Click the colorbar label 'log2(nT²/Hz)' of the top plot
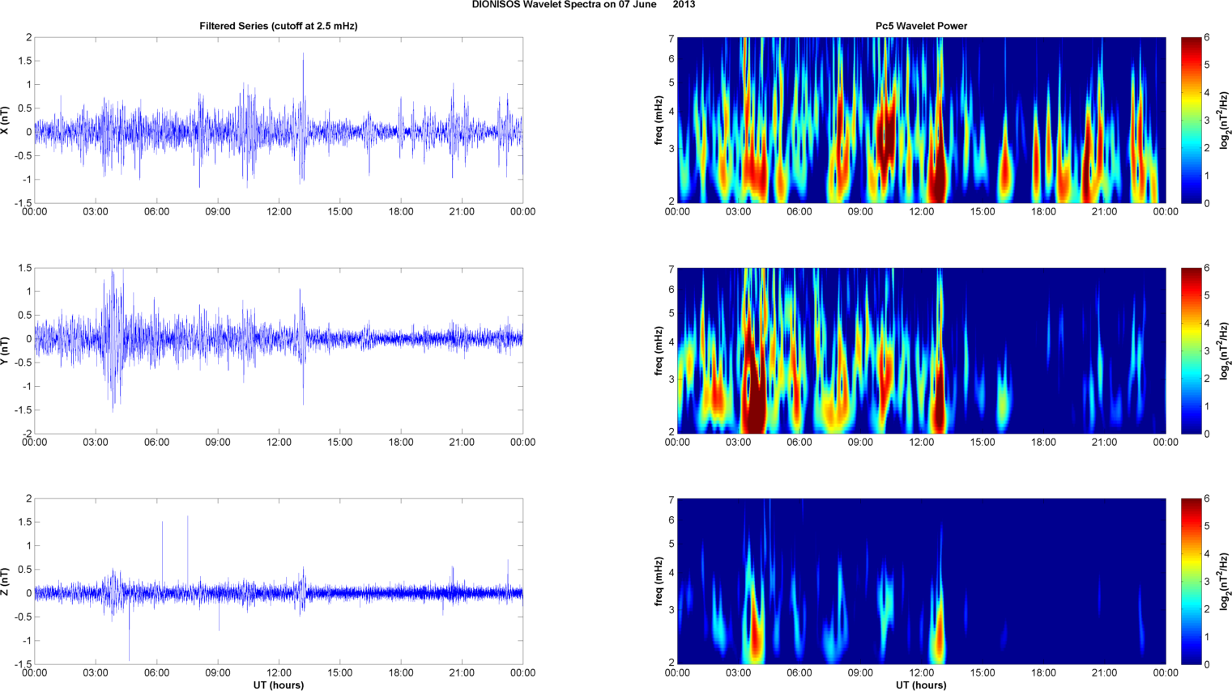This screenshot has width=1232, height=691. click(x=1225, y=120)
